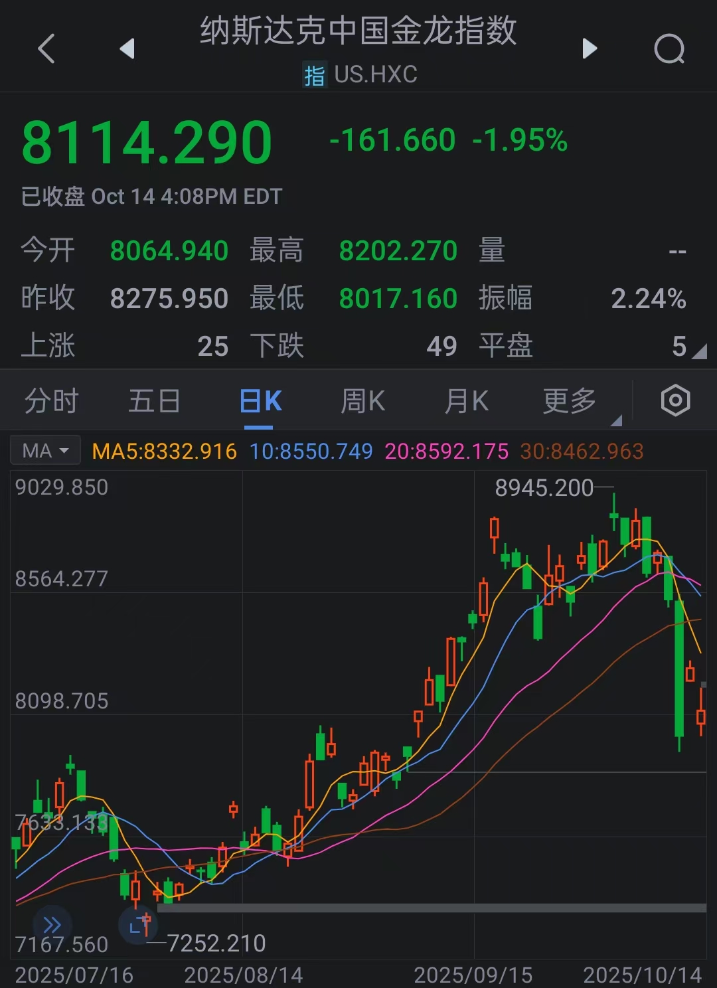Tap the rotate-to-landscape chart icon
The height and width of the screenshot is (988, 717).
[x=139, y=924]
